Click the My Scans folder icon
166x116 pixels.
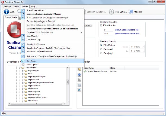click(x=25, y=100)
